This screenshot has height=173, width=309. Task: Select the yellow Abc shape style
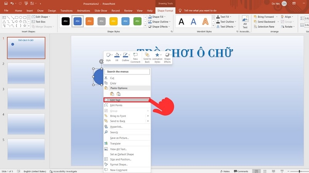[114, 21]
